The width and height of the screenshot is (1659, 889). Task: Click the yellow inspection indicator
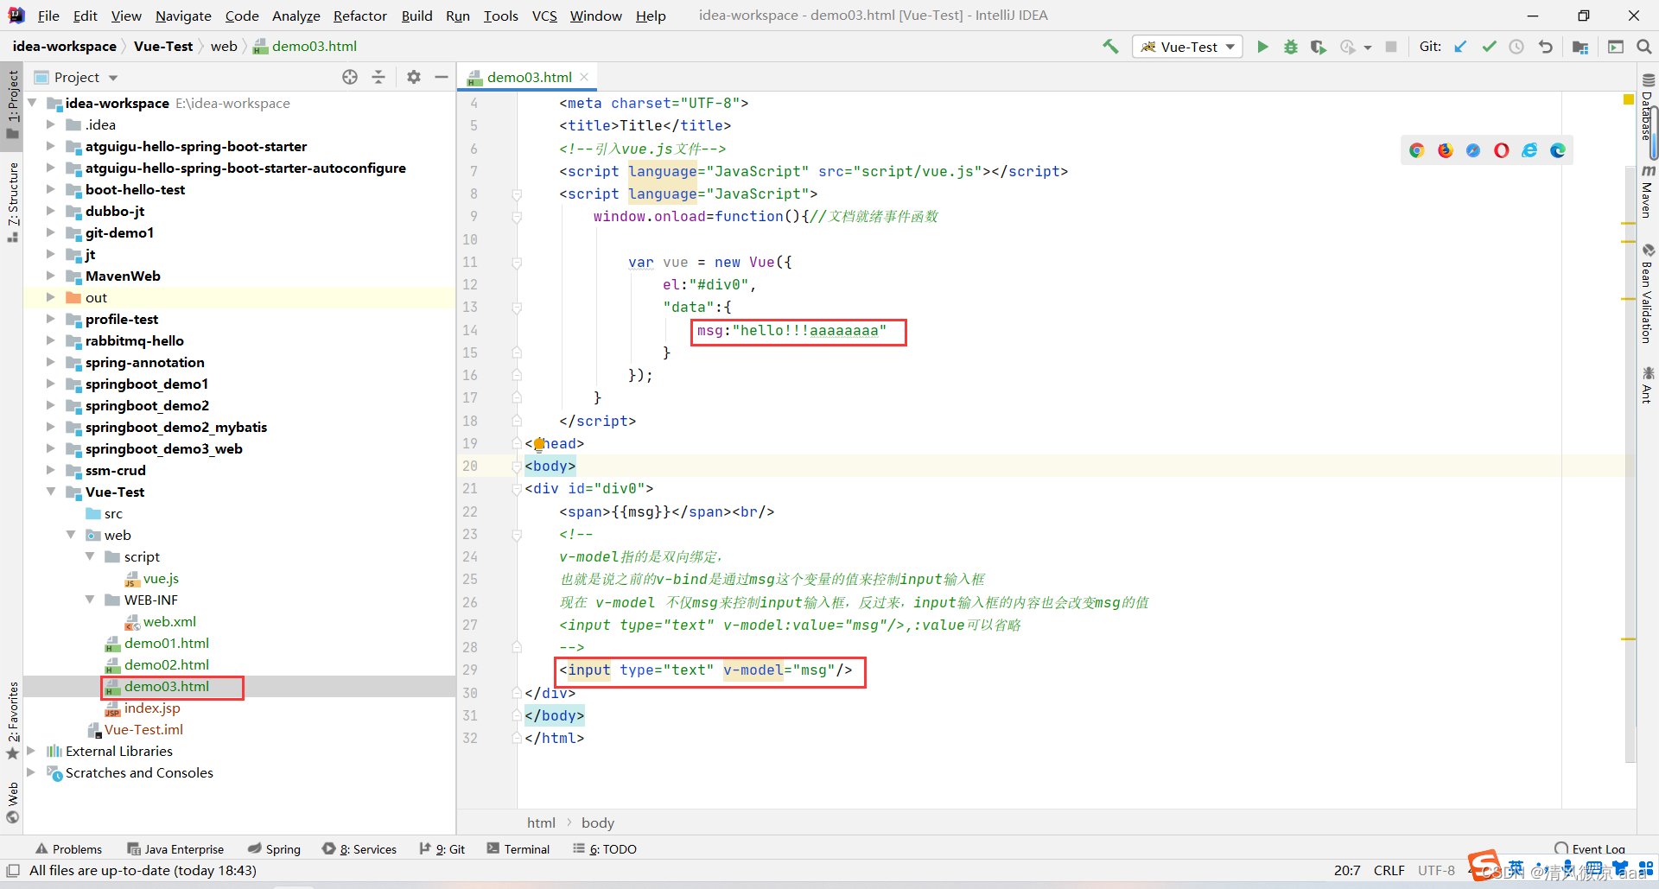pos(1629,100)
